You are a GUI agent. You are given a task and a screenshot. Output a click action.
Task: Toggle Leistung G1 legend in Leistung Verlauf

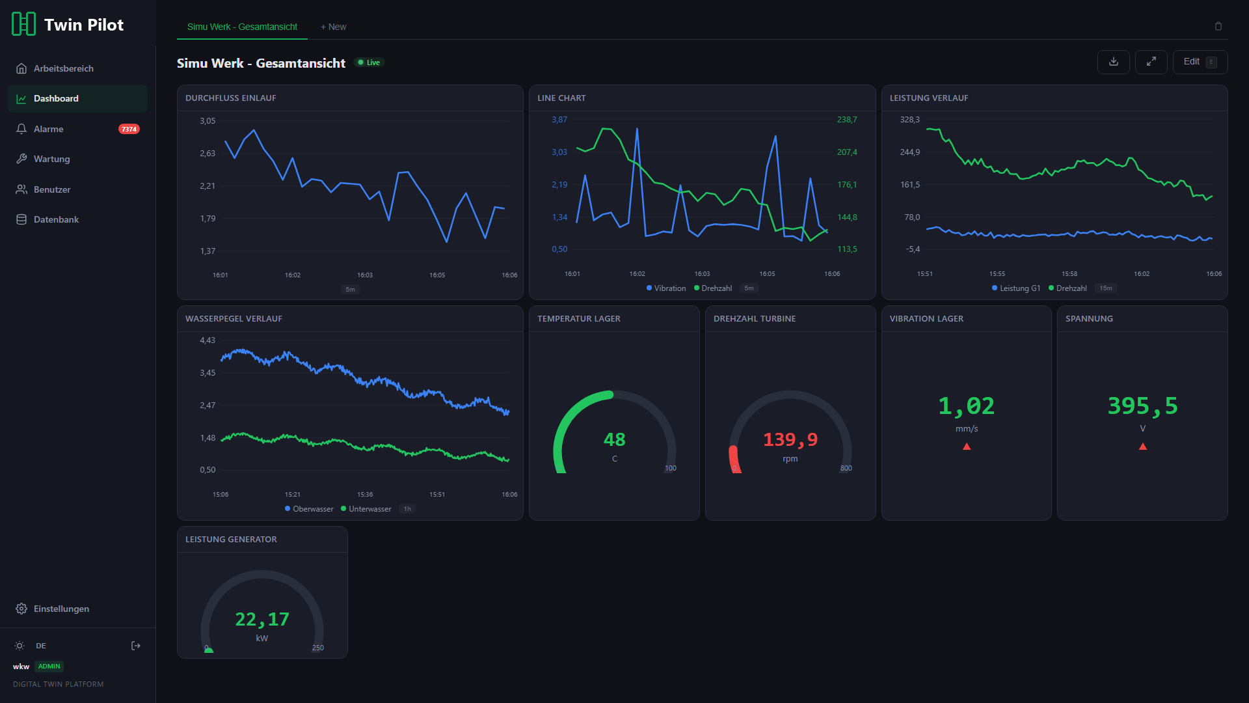(x=1016, y=288)
